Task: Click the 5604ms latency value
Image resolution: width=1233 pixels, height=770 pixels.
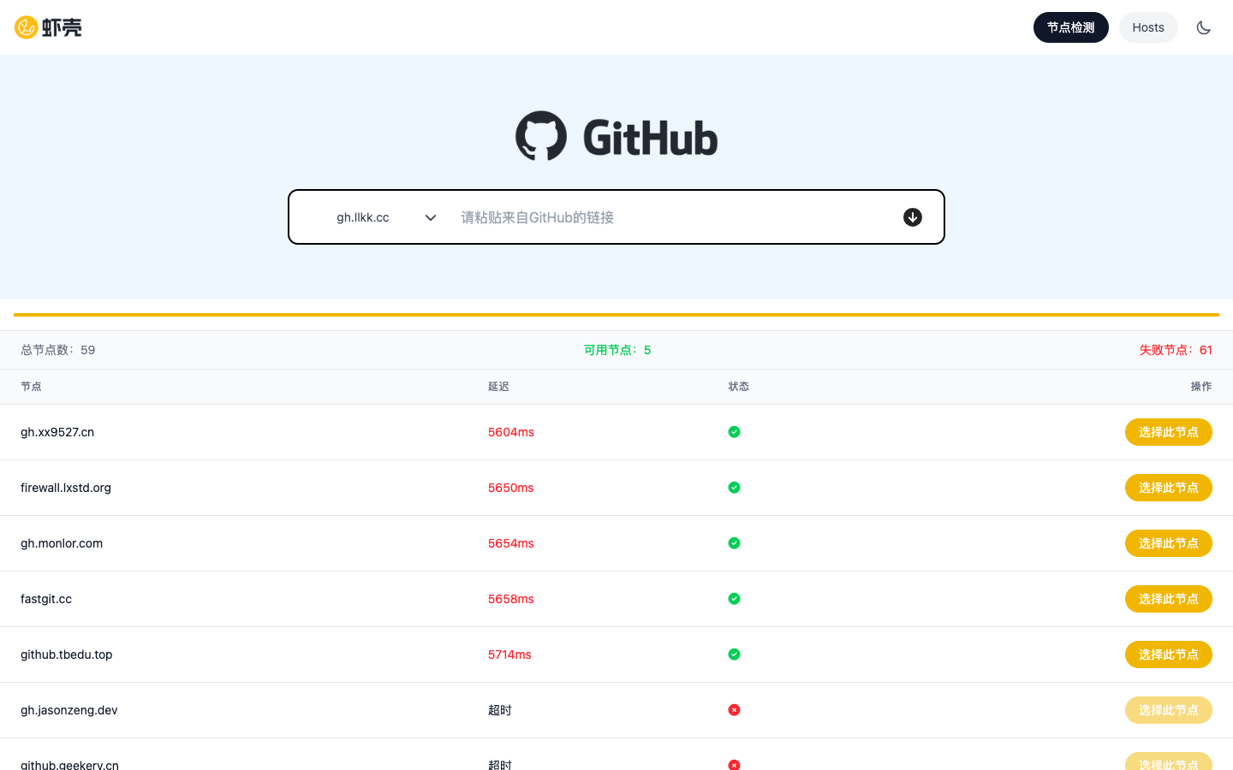Action: tap(511, 432)
